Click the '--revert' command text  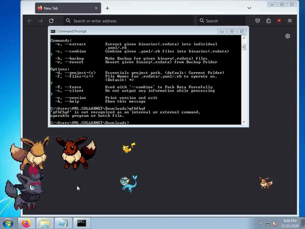coord(74,62)
